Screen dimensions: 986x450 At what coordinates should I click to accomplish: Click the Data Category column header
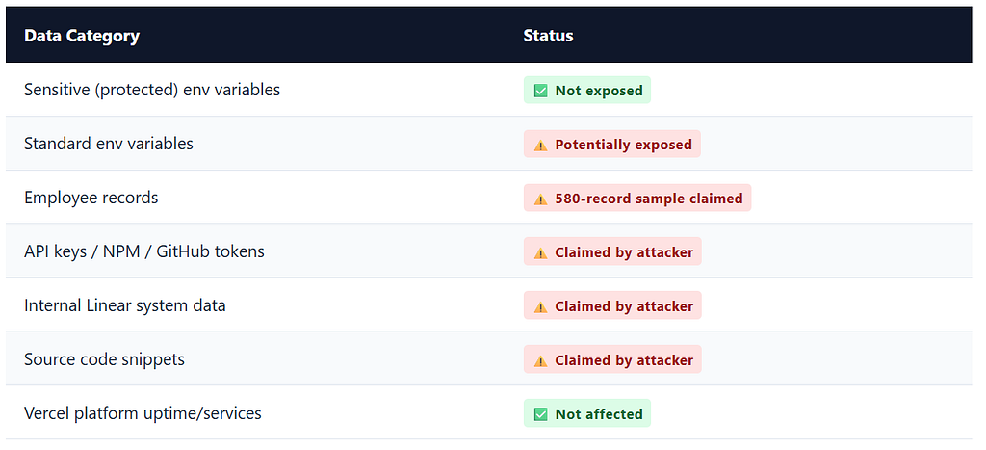pos(82,36)
